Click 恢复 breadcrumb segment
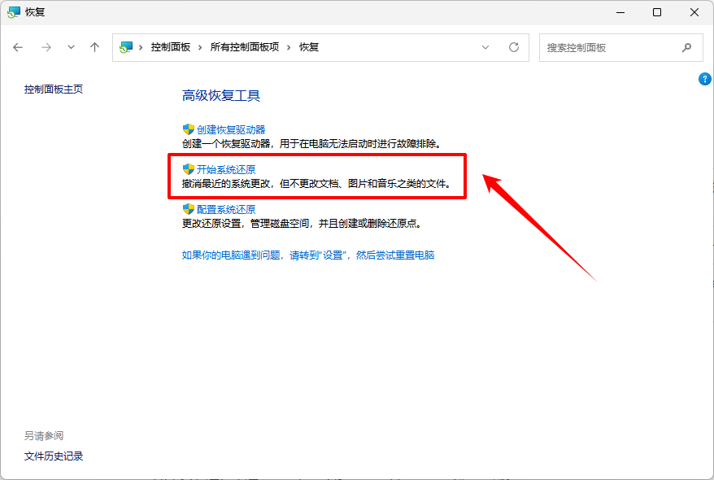This screenshot has height=480, width=714. [x=309, y=47]
